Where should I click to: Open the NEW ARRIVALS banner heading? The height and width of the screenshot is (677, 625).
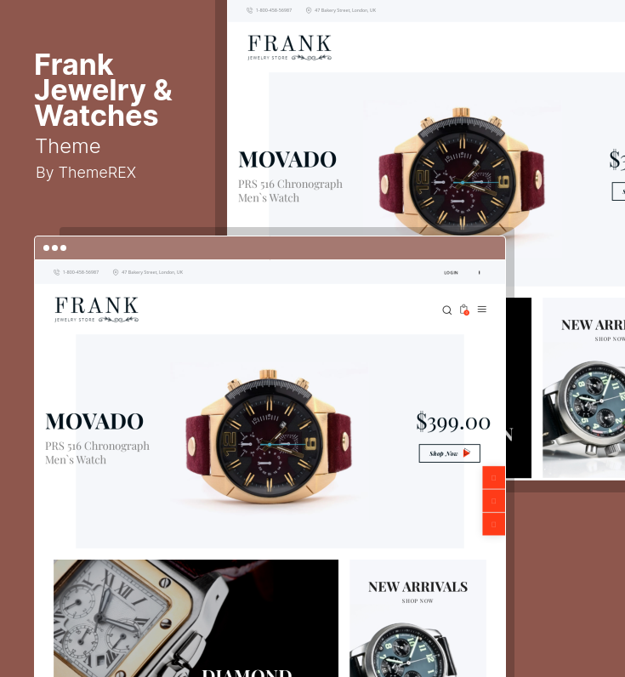click(x=418, y=587)
